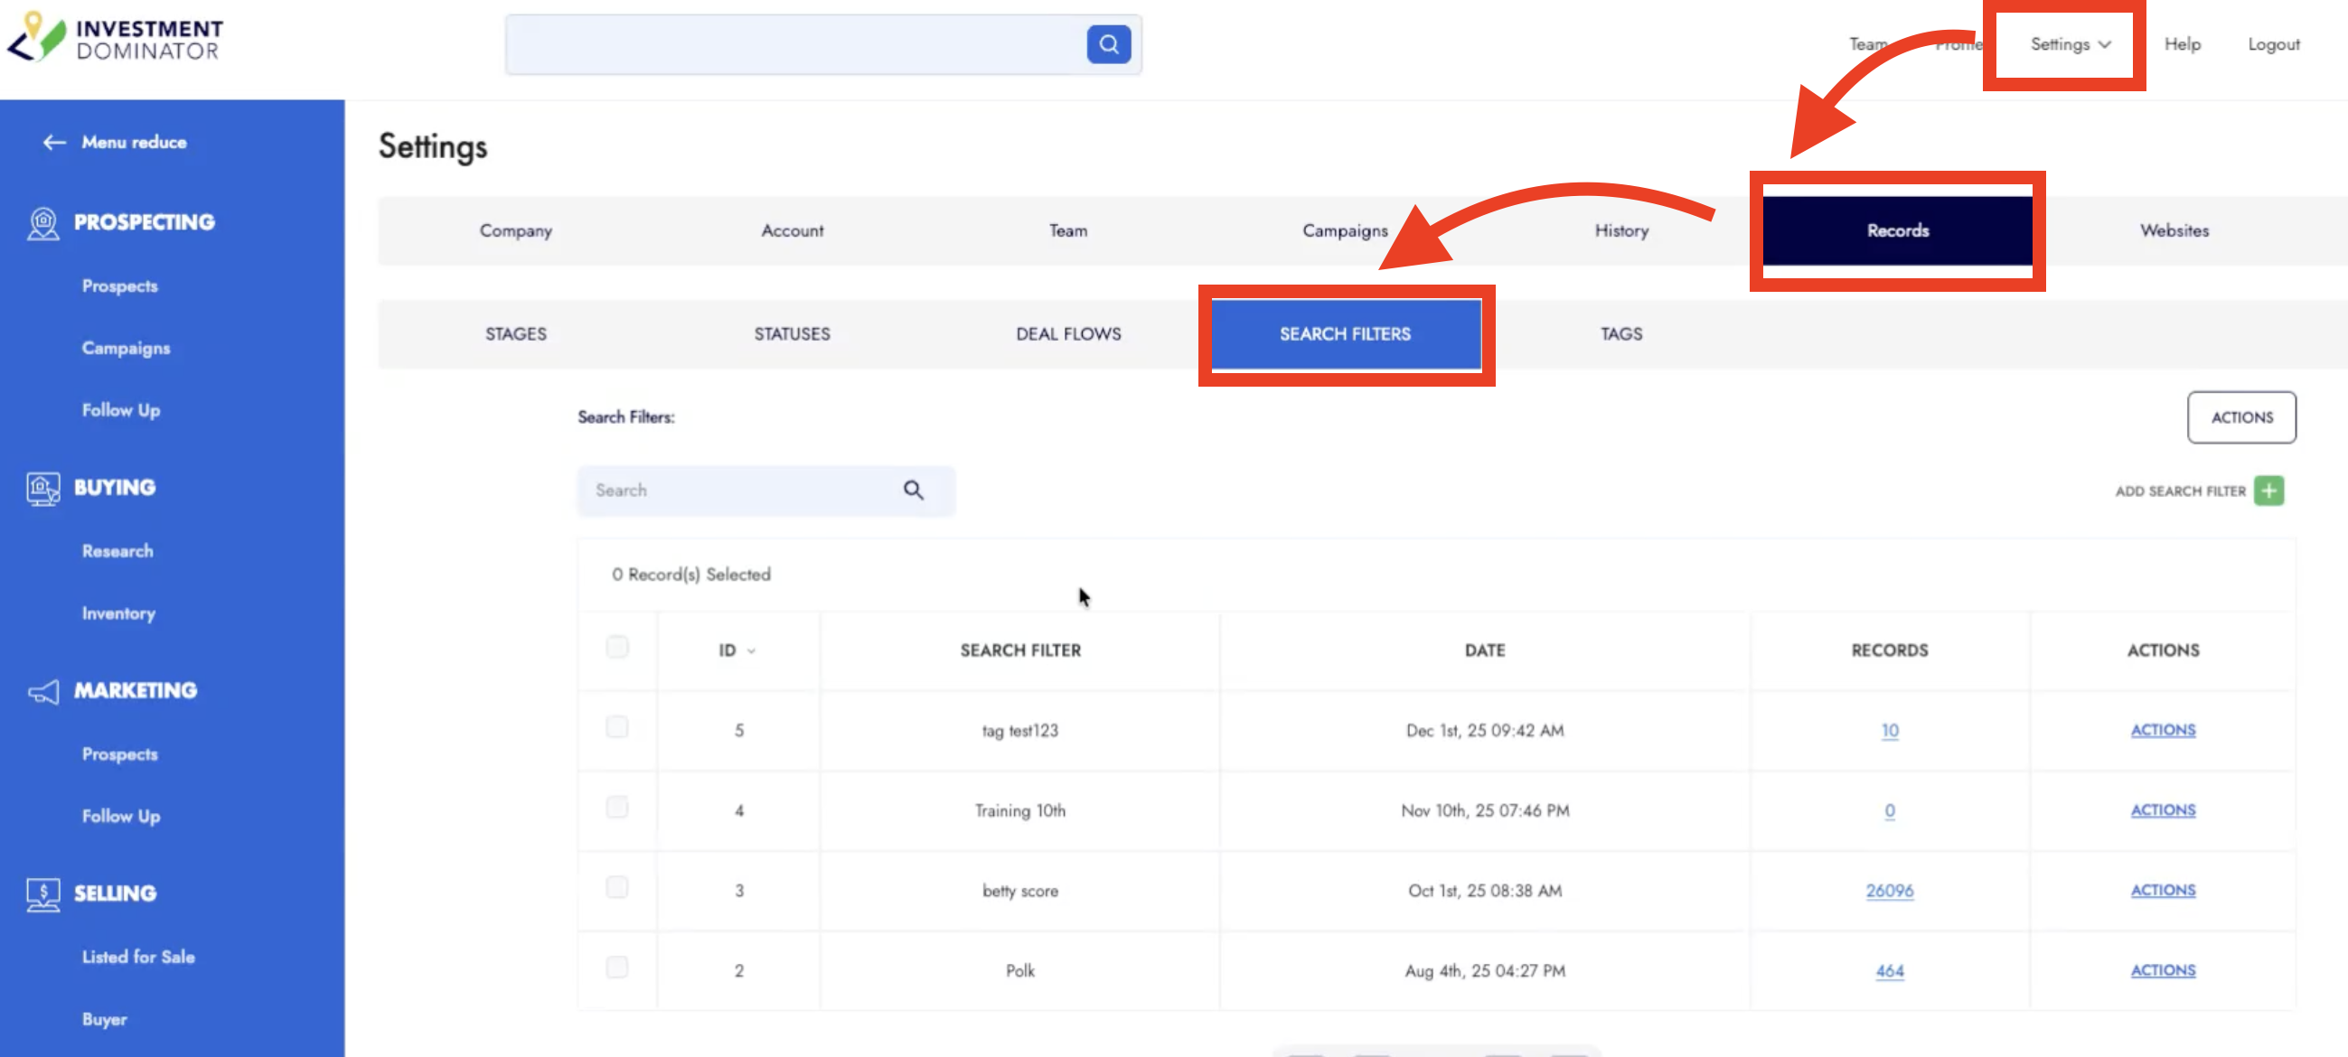Select the Polk row checkbox
2348x1057 pixels.
click(x=617, y=968)
